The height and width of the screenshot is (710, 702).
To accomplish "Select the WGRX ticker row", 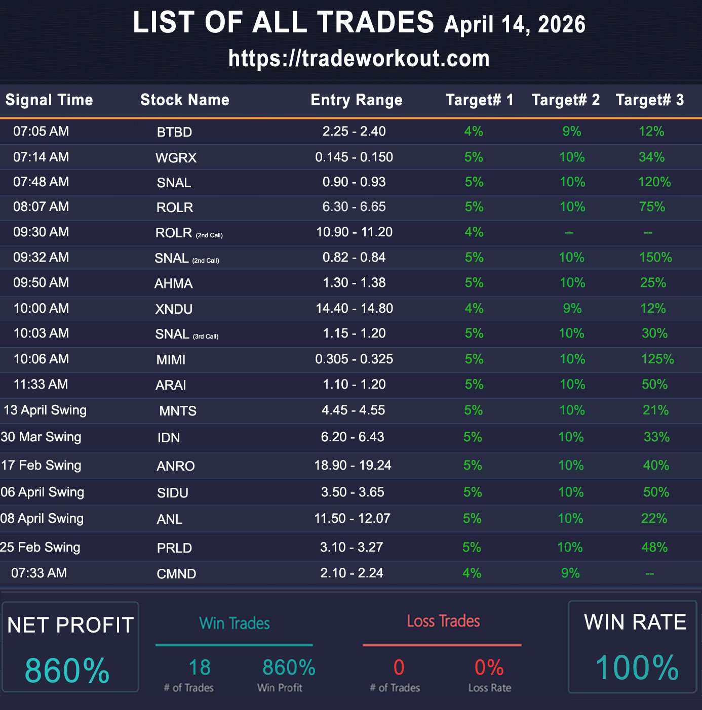I will tap(176, 157).
